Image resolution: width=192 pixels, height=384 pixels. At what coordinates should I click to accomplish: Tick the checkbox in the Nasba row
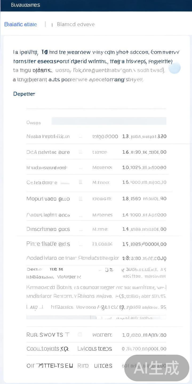click(x=81, y=137)
